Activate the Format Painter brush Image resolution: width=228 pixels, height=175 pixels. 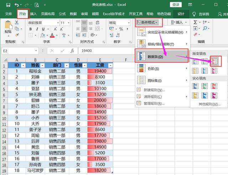click(17, 35)
